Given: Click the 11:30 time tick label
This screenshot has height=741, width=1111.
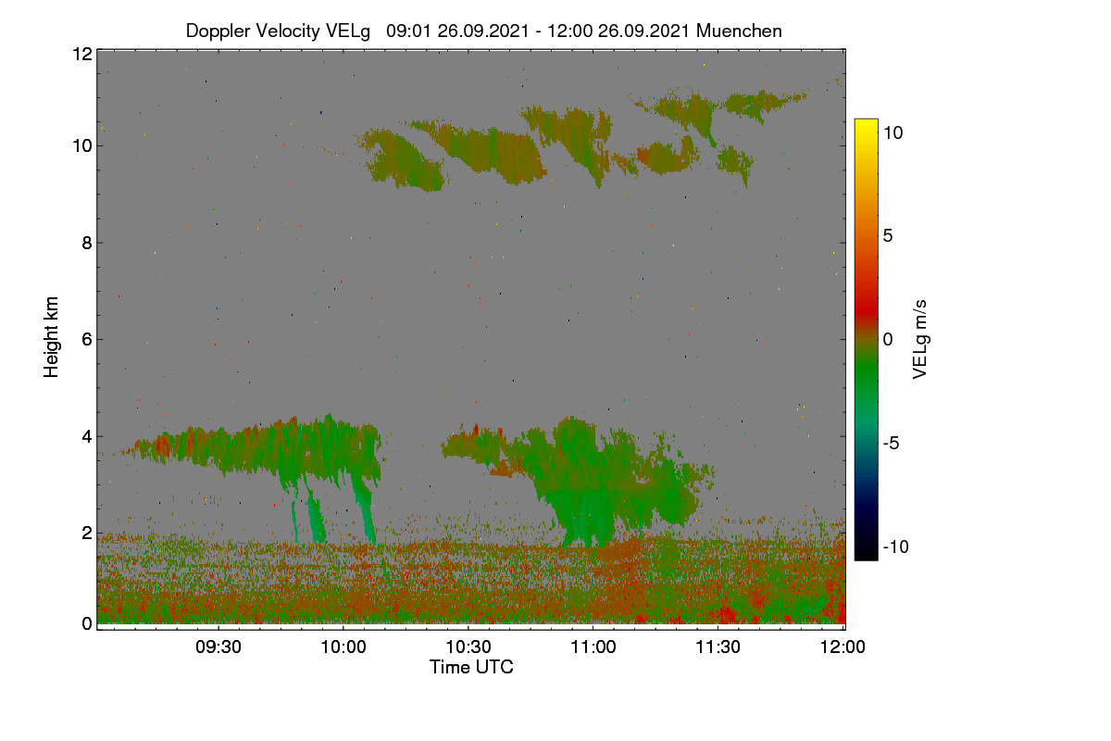Looking at the screenshot, I should [x=718, y=647].
